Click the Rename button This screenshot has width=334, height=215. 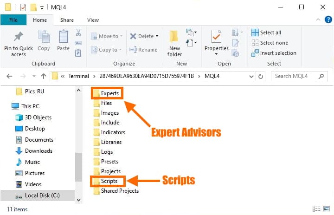coord(143,50)
